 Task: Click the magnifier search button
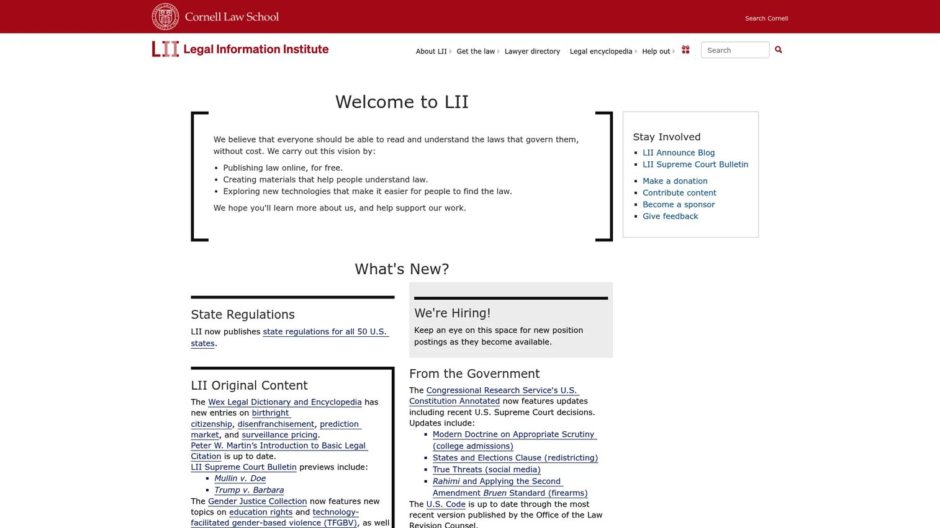click(779, 50)
